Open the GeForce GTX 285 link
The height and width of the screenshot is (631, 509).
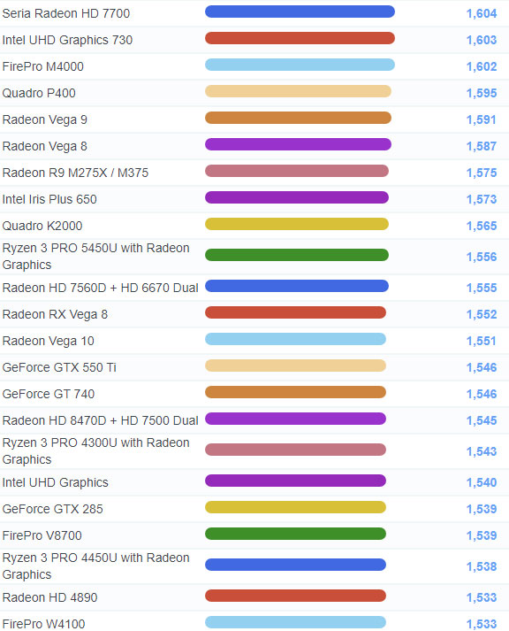[x=53, y=509]
